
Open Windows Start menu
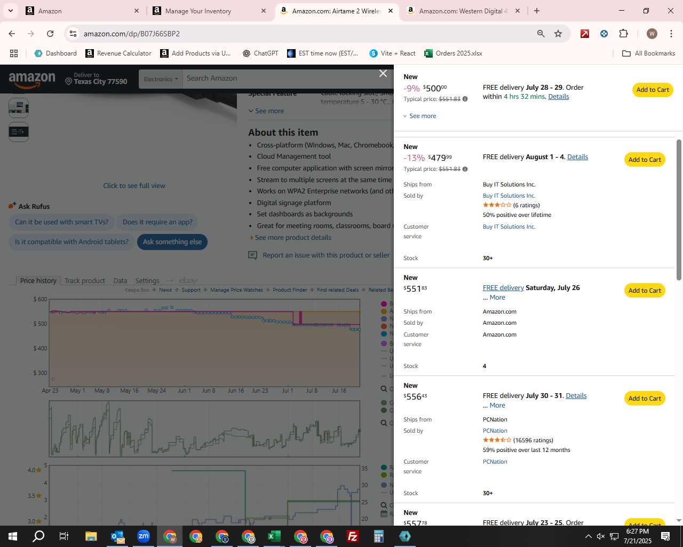click(x=12, y=536)
